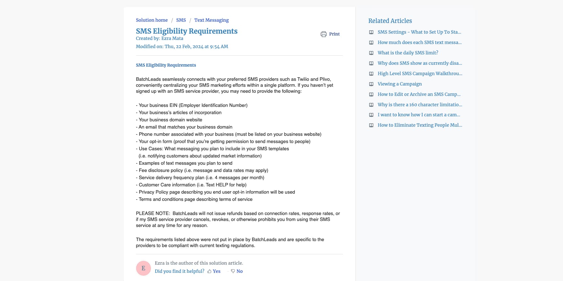The image size is (563, 281).
Task: Click the book icon beside "Viewing a Campaign"
Action: [x=371, y=84]
